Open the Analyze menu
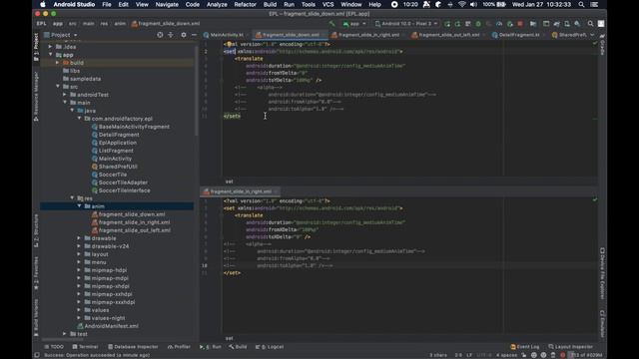This screenshot has height=359, width=639. click(x=217, y=4)
